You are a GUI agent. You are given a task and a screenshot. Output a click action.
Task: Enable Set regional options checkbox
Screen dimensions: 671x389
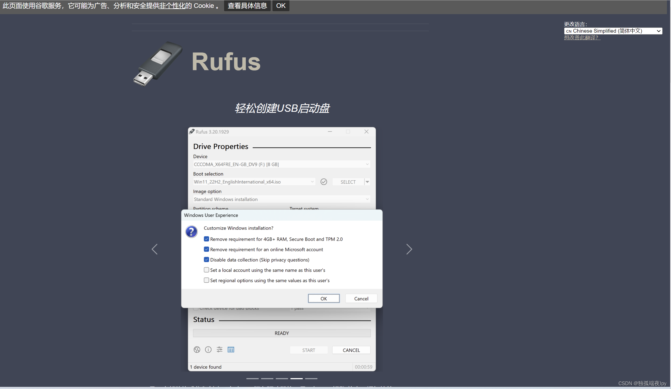206,280
